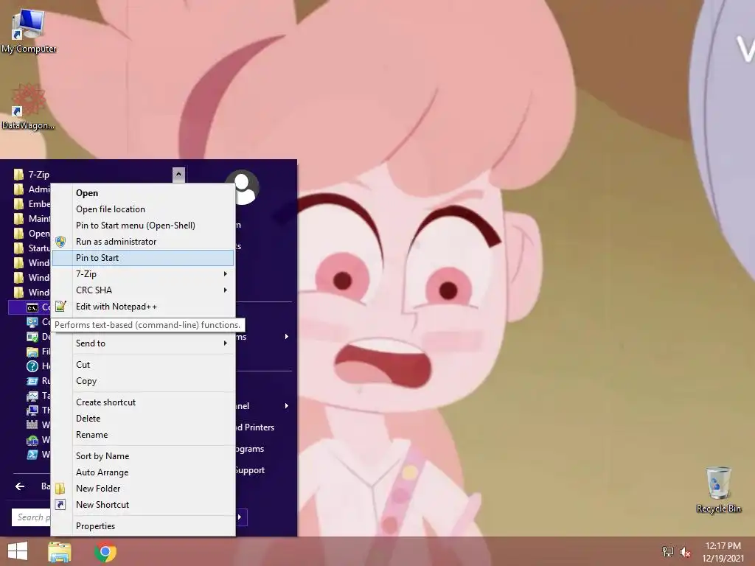This screenshot has height=566, width=755.
Task: Click the Support item in Start menu
Action: (x=249, y=470)
